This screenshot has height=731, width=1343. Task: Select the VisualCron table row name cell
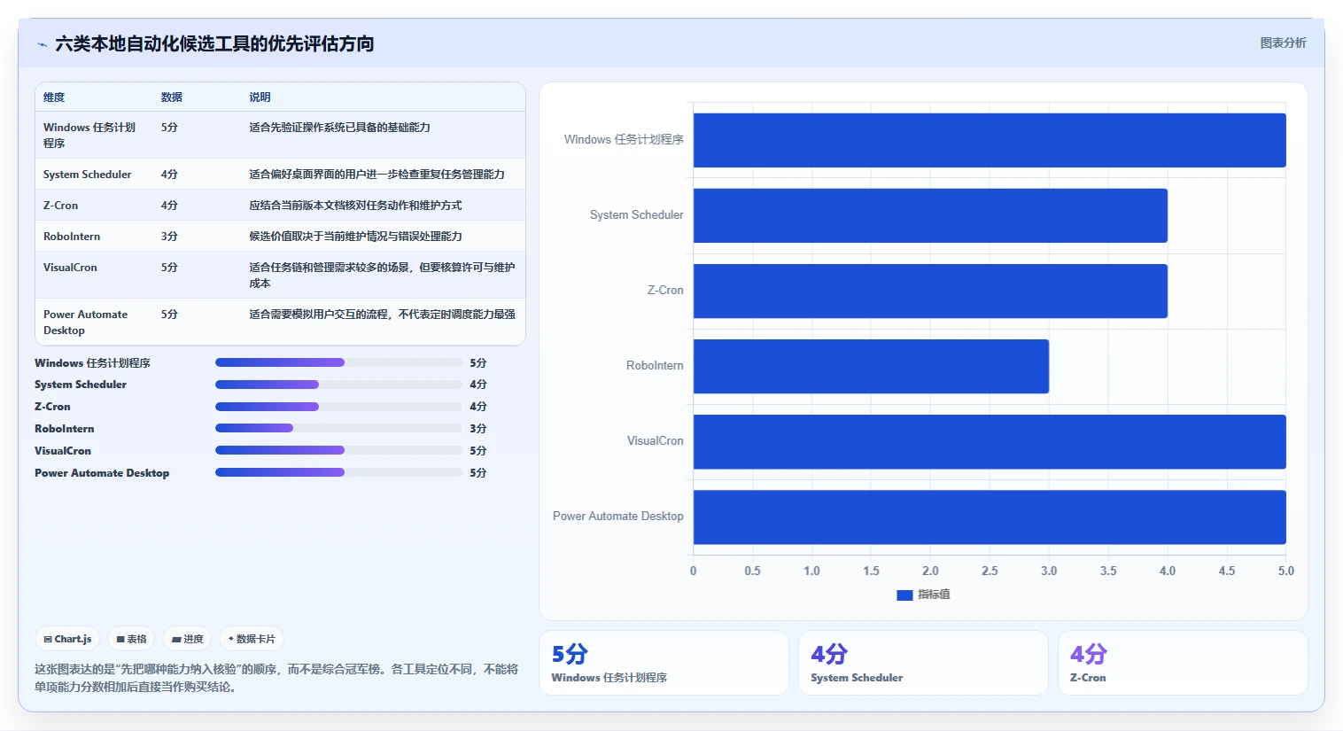coord(70,268)
